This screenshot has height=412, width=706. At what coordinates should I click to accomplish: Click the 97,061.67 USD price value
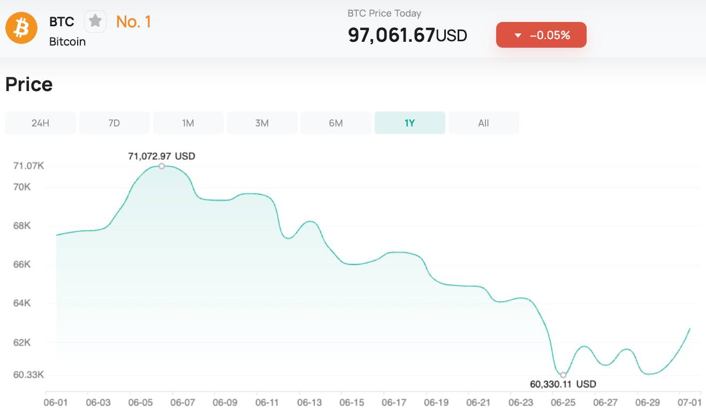tap(407, 35)
